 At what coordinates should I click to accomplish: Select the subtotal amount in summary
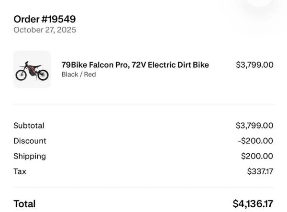254,126
